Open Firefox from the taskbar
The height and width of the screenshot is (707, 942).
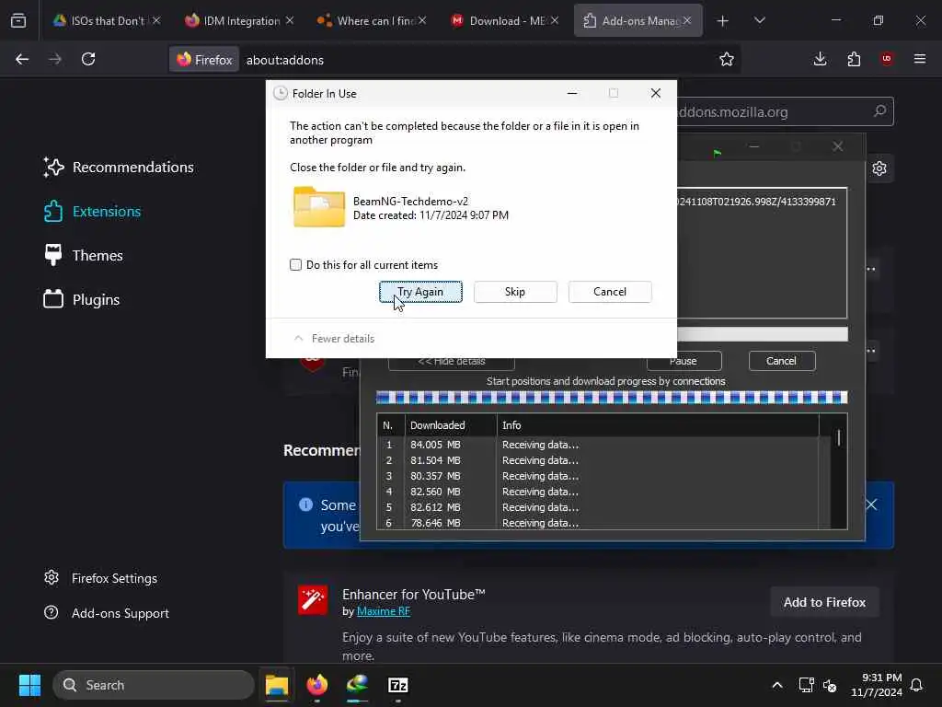click(x=317, y=685)
